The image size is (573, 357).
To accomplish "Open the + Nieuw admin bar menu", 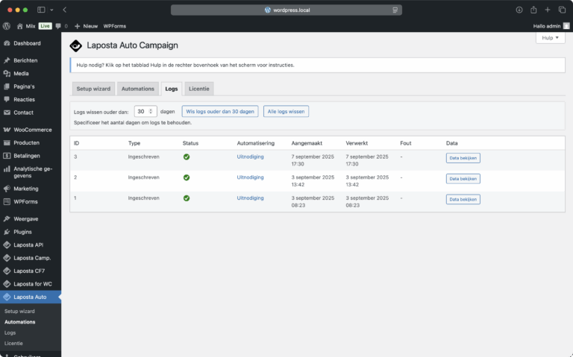I will point(86,26).
